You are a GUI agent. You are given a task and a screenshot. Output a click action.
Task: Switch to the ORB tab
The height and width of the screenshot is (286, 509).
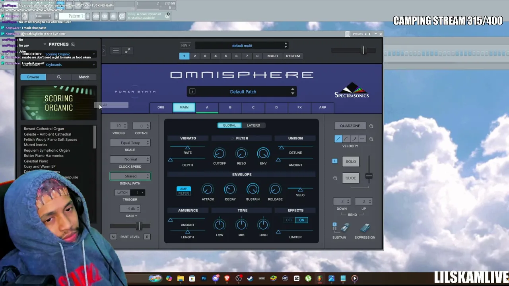click(161, 107)
